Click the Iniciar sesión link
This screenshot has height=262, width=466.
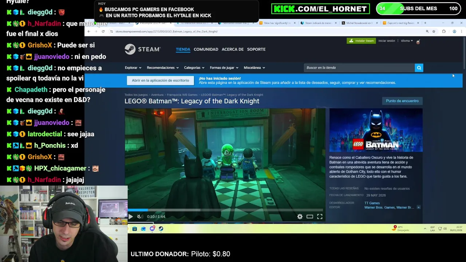[x=387, y=41]
